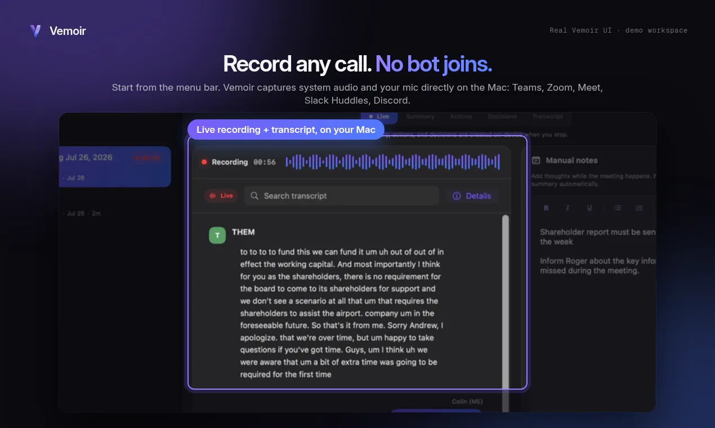Click the info circle icon beside Details
The image size is (715, 428).
click(457, 196)
